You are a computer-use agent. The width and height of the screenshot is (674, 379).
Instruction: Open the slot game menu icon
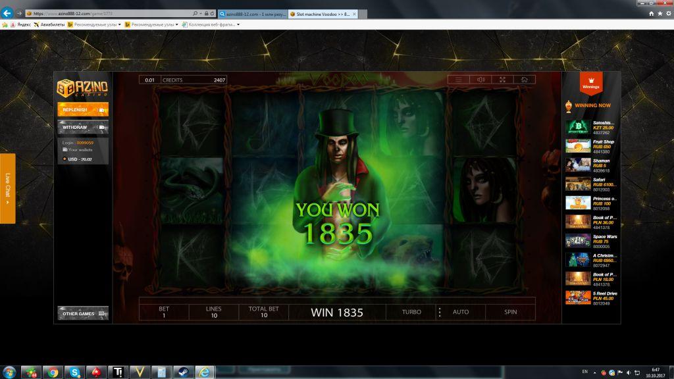point(459,80)
